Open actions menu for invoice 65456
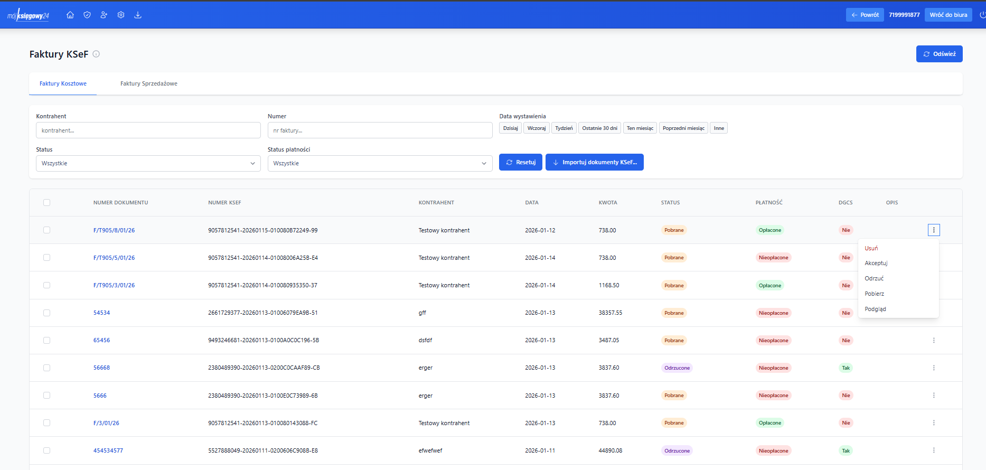Image resolution: width=986 pixels, height=470 pixels. (933, 341)
